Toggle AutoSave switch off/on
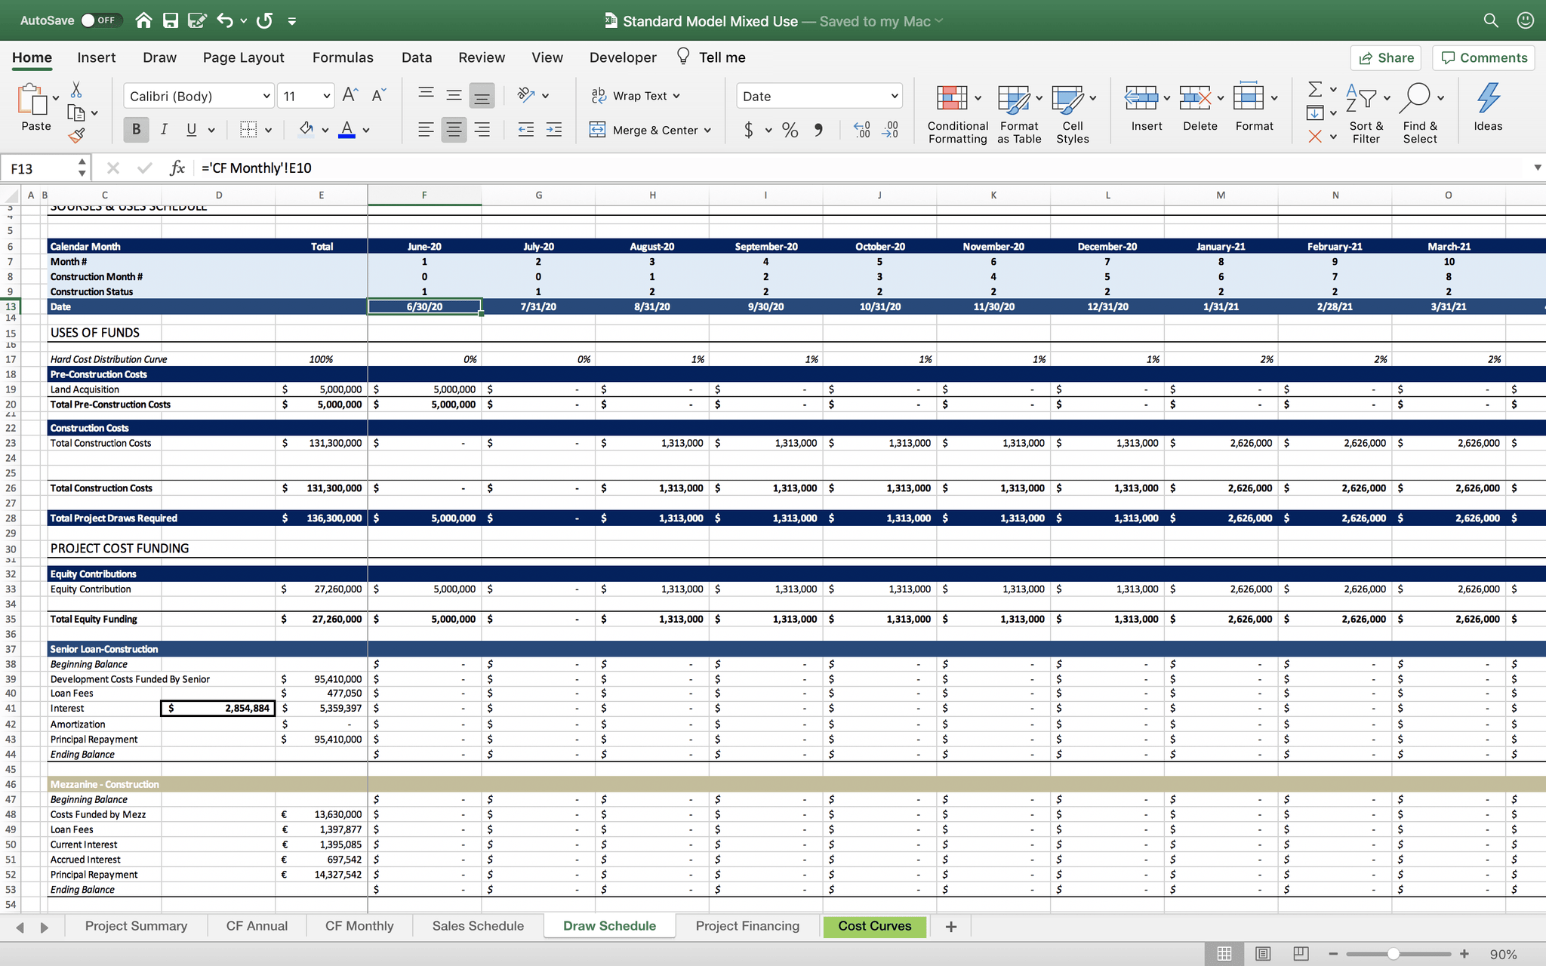This screenshot has width=1546, height=966. [100, 20]
